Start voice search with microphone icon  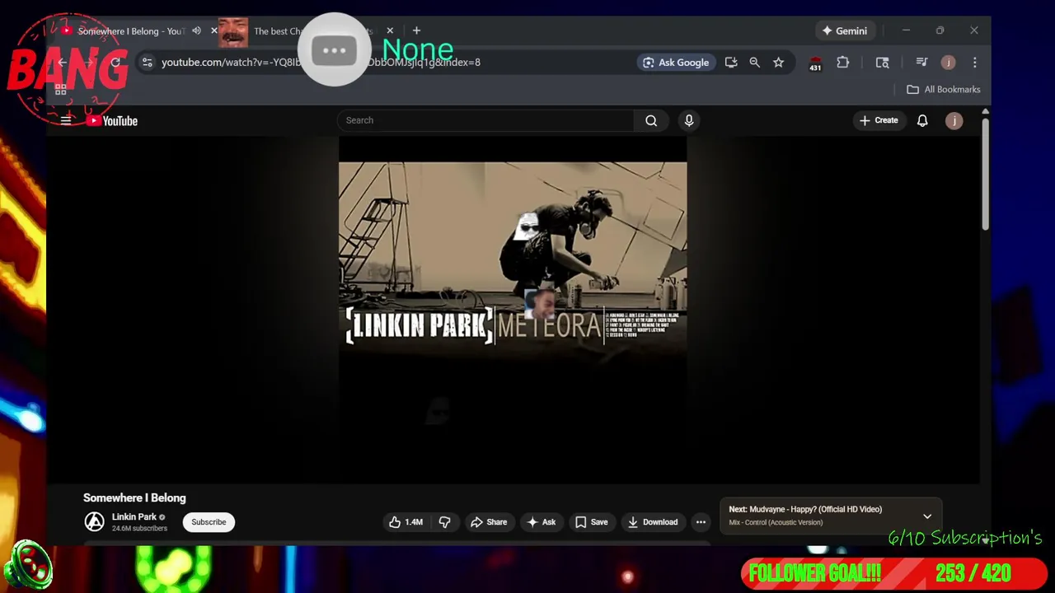click(x=689, y=120)
